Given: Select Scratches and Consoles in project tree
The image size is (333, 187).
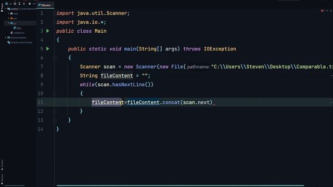Looking at the screenshot, I should pos(20,43).
